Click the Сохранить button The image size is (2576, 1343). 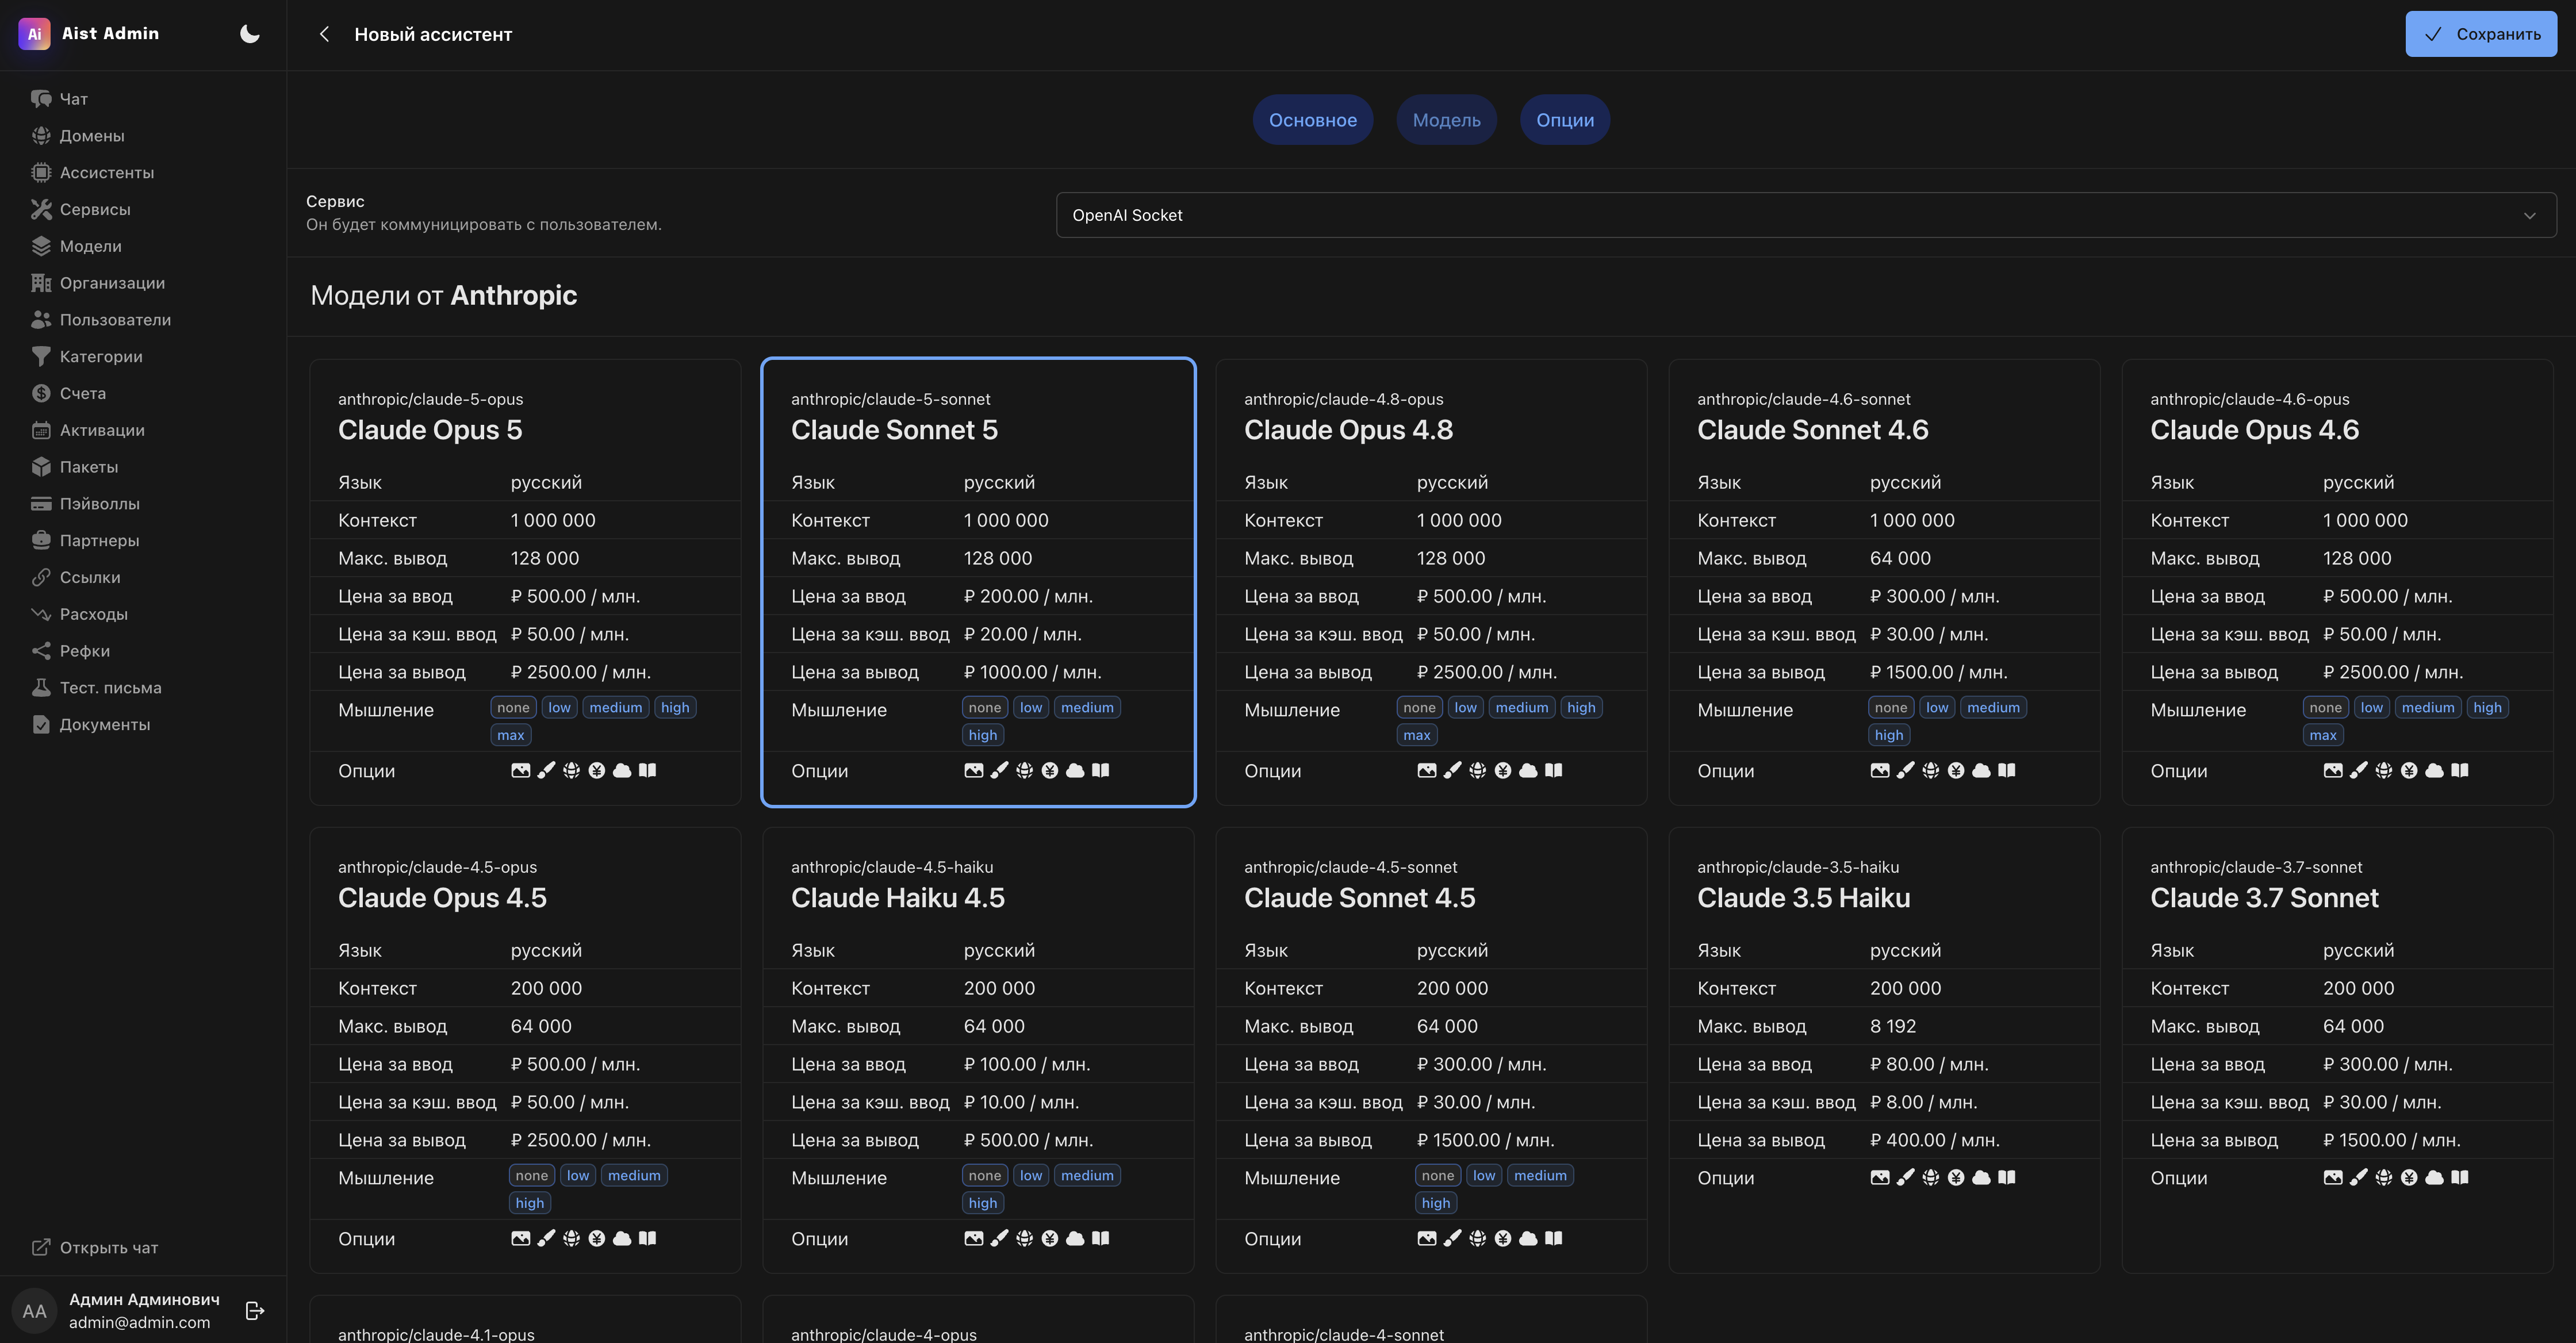click(2481, 34)
